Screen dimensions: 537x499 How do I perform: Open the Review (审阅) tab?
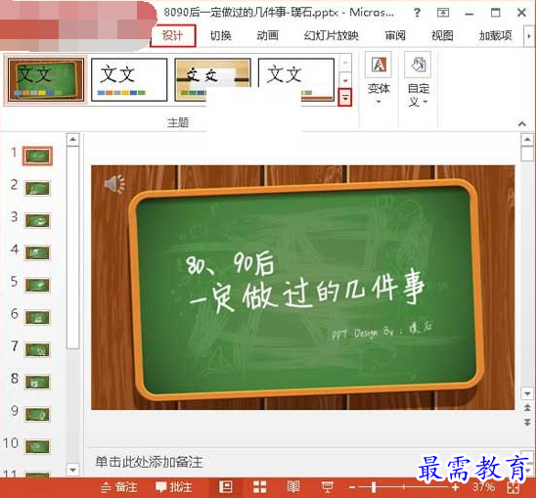tap(395, 35)
